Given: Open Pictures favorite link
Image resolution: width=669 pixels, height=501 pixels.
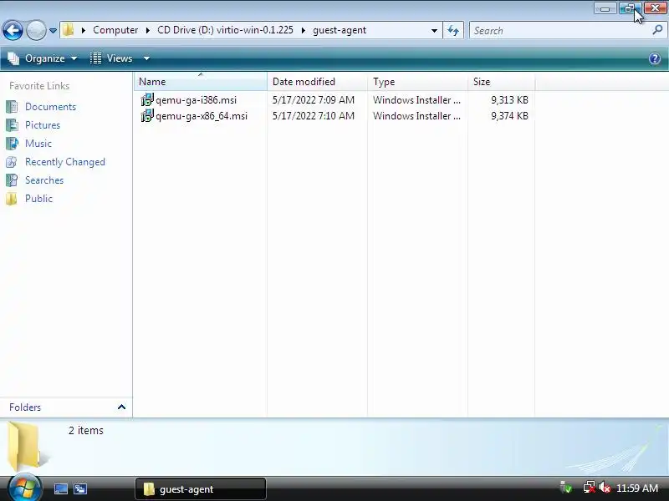Looking at the screenshot, I should (43, 125).
